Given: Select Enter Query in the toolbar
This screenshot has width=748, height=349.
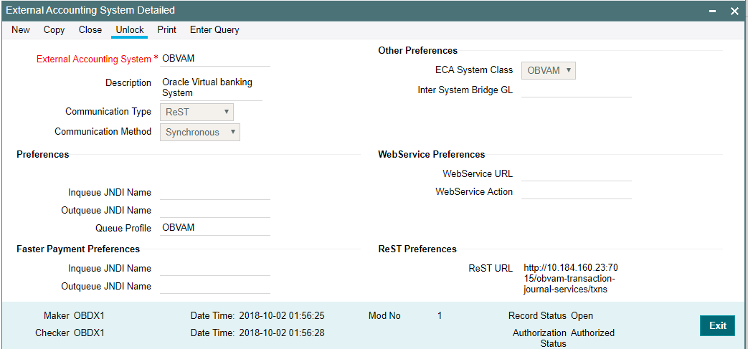Looking at the screenshot, I should tap(214, 29).
